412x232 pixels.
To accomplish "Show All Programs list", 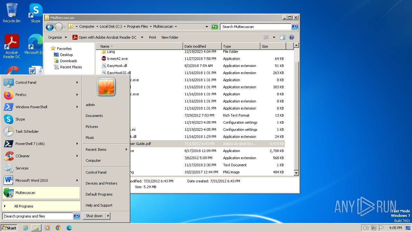I will 41,206.
